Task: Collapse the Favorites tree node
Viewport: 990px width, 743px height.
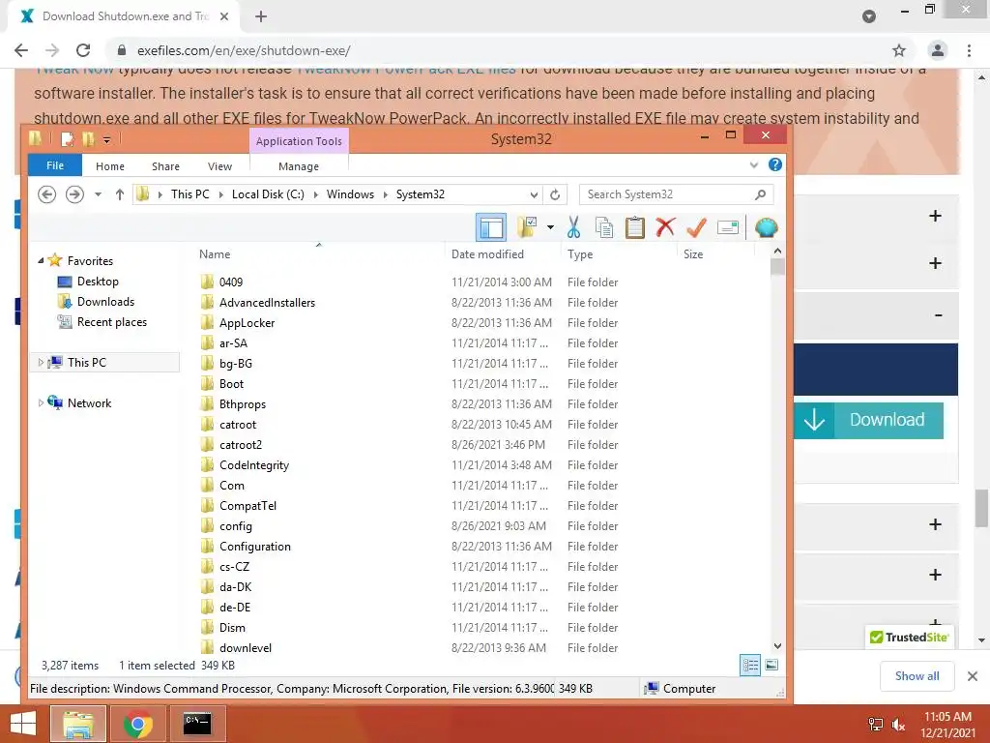Action: pyautogui.click(x=41, y=260)
